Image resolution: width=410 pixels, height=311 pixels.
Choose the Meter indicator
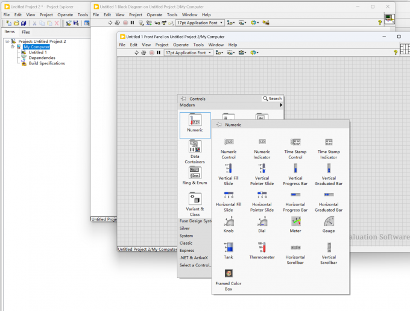pyautogui.click(x=295, y=225)
